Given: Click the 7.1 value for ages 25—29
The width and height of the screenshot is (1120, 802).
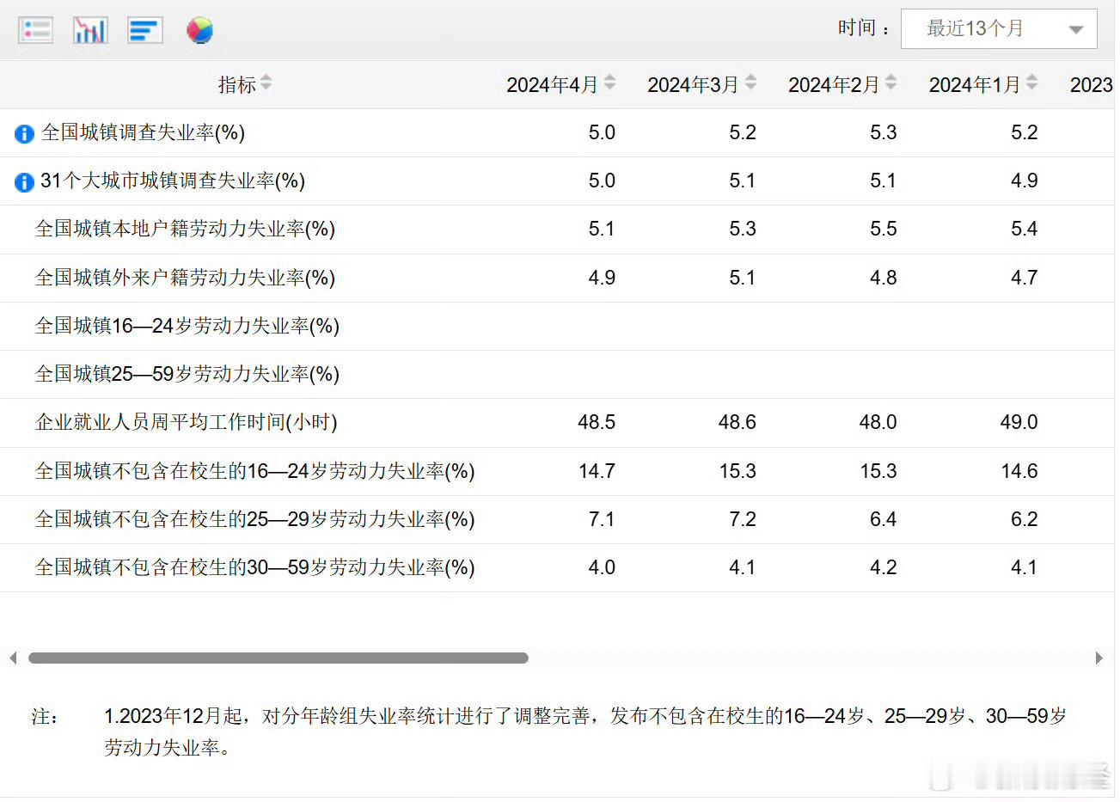Looking at the screenshot, I should tap(602, 519).
